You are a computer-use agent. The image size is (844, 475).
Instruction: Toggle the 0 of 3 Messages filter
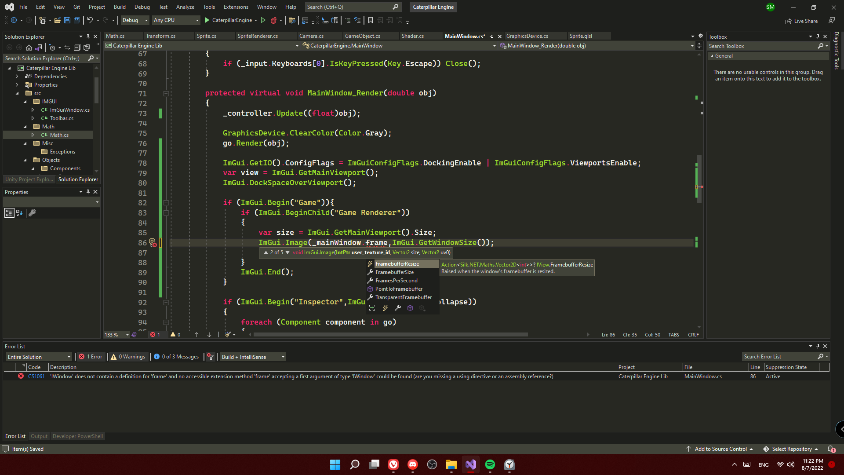176,357
